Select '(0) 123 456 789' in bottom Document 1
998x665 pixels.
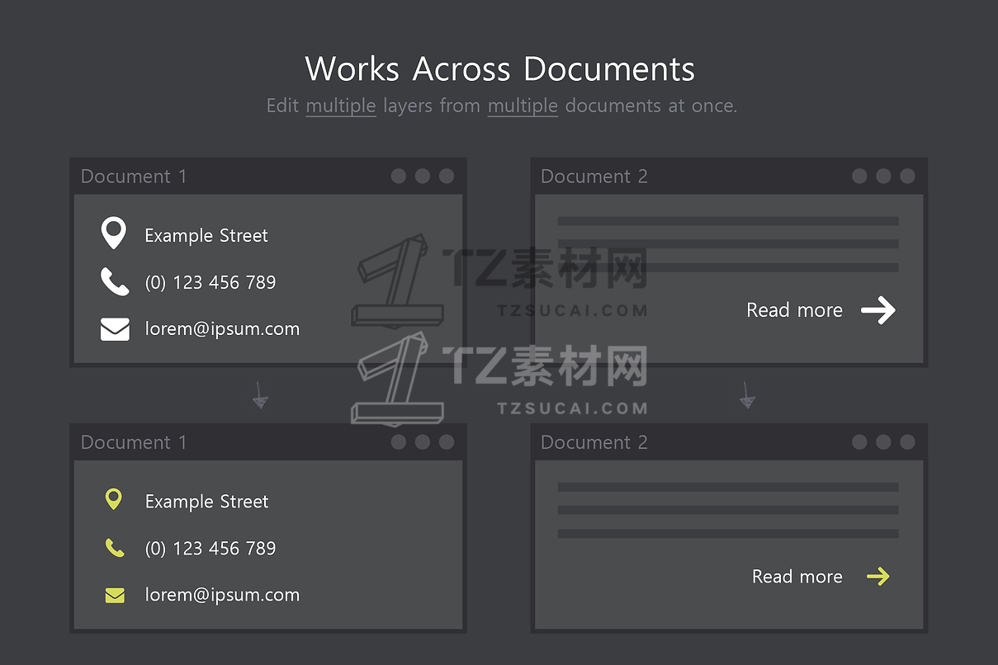pyautogui.click(x=210, y=548)
